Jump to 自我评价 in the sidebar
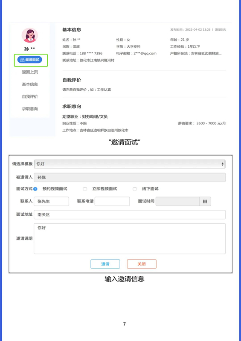The height and width of the screenshot is (341, 241). click(30, 97)
